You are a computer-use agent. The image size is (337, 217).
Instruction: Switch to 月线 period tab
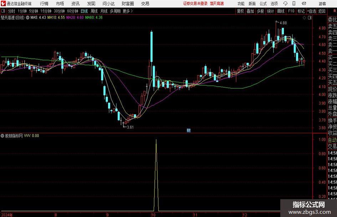click(104, 11)
